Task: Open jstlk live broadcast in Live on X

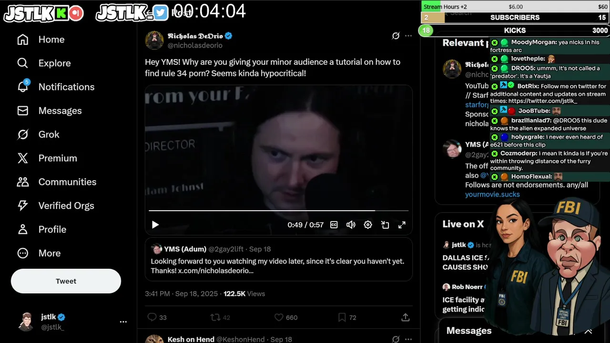Action: click(465, 256)
